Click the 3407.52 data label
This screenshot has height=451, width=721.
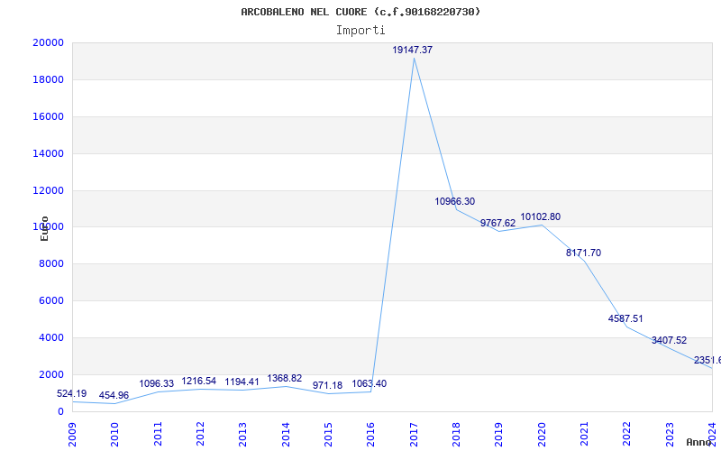[x=669, y=340]
